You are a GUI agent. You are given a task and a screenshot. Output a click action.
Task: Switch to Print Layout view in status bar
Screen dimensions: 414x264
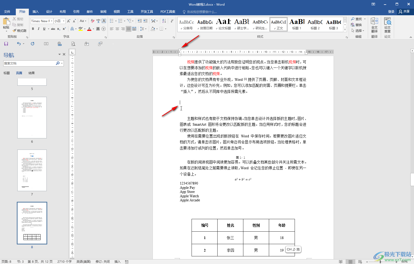coord(350,262)
